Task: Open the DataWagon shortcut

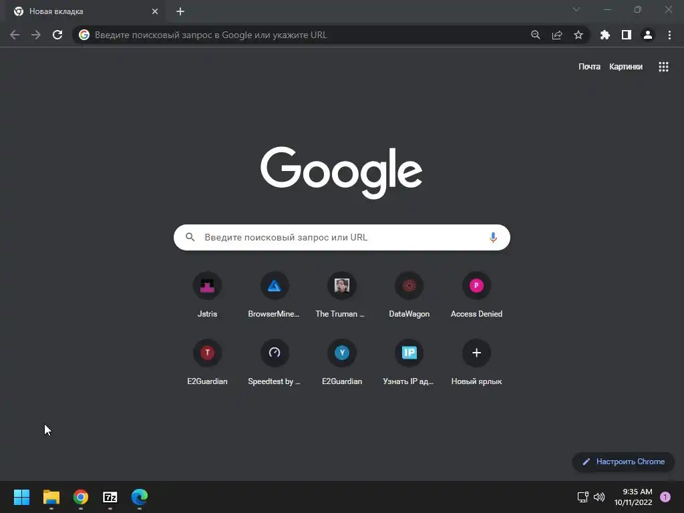Action: (x=409, y=295)
